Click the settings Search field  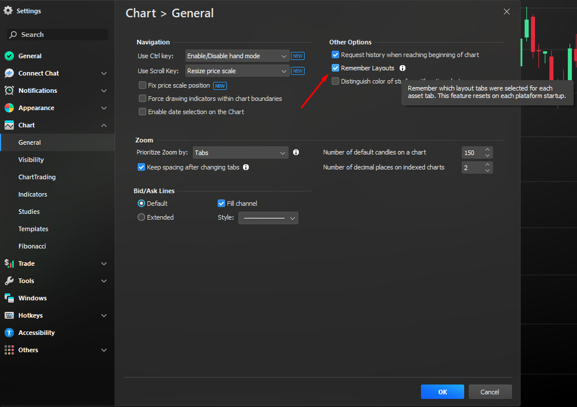[x=58, y=35]
